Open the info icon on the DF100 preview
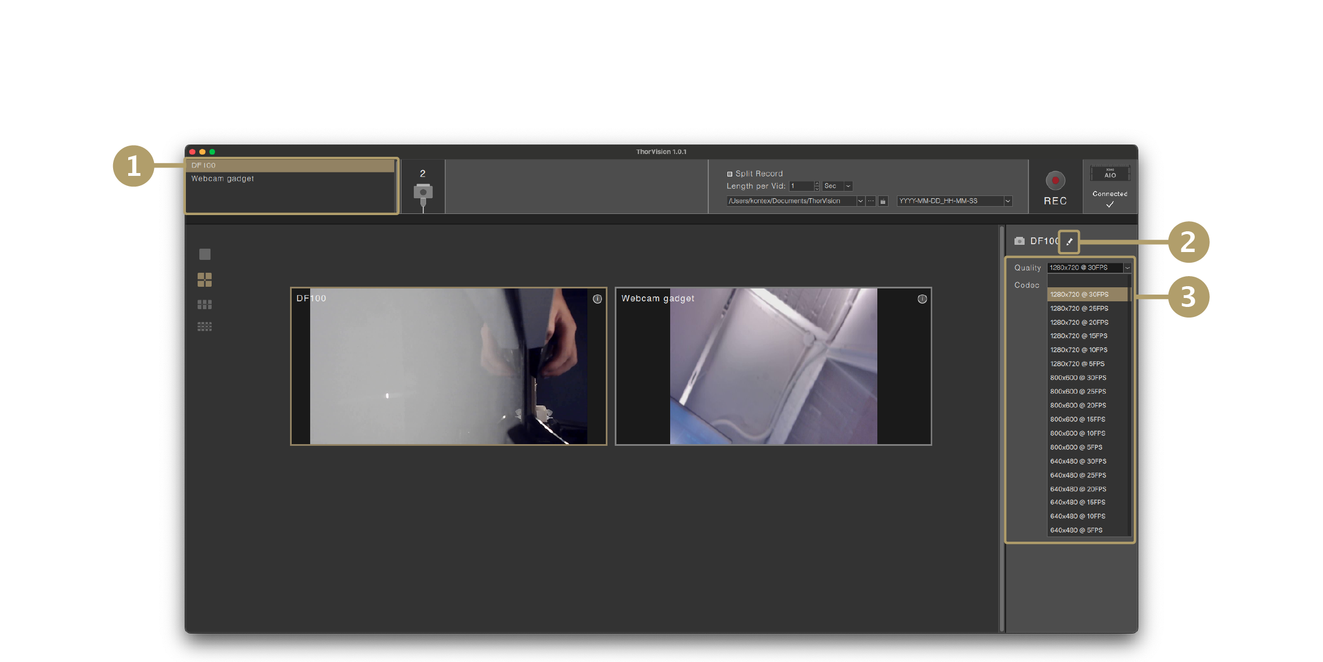The height and width of the screenshot is (662, 1323). click(x=596, y=299)
